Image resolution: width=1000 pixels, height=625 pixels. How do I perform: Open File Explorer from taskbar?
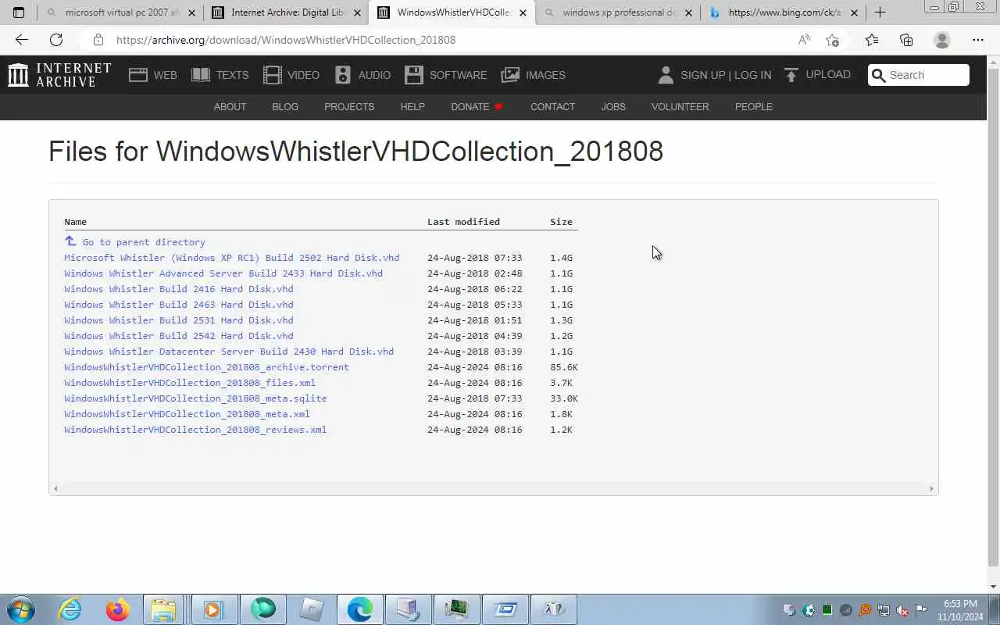click(164, 609)
